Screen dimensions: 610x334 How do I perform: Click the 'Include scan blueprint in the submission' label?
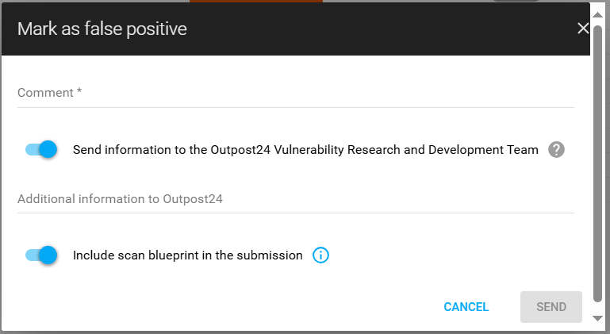point(188,255)
